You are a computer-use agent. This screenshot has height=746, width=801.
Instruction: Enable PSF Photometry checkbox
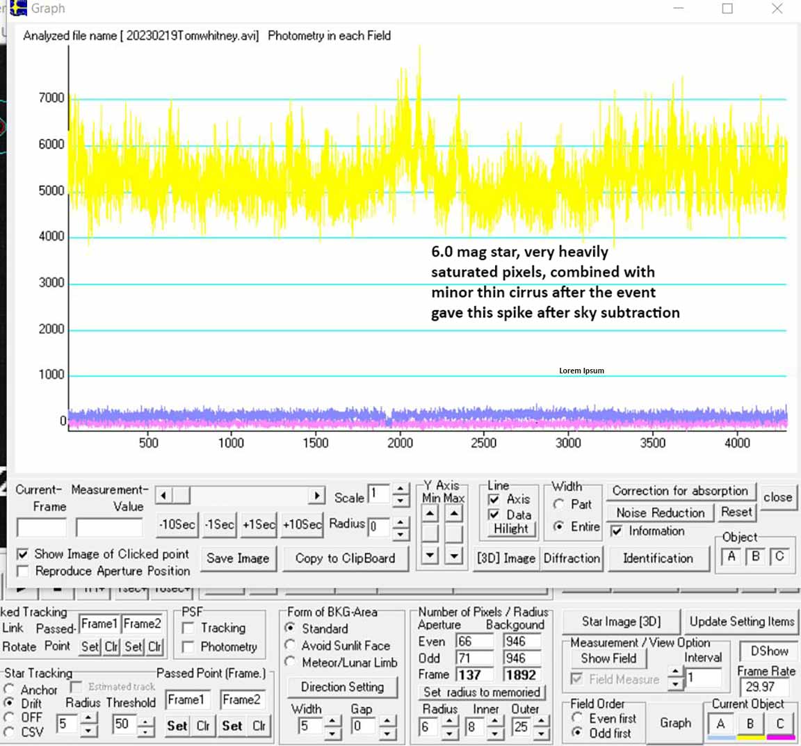click(188, 647)
